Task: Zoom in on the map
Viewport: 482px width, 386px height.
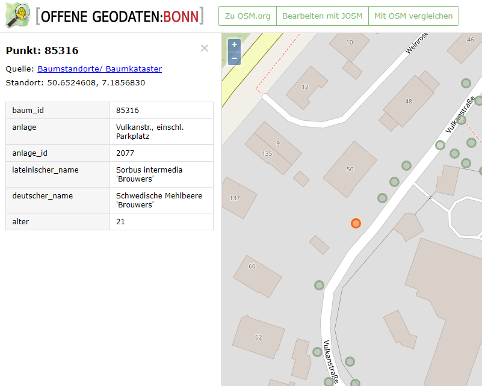Action: (x=234, y=44)
